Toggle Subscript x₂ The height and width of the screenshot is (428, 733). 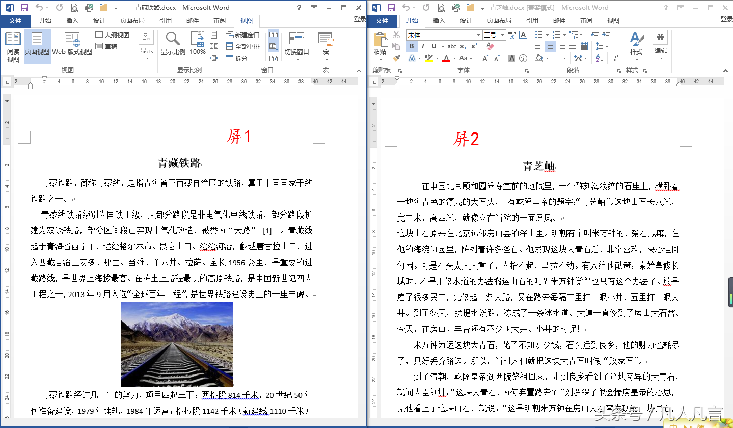coord(464,46)
